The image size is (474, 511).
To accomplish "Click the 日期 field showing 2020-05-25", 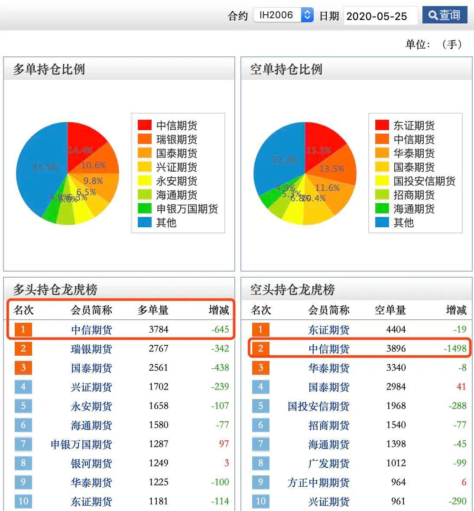I will click(380, 16).
